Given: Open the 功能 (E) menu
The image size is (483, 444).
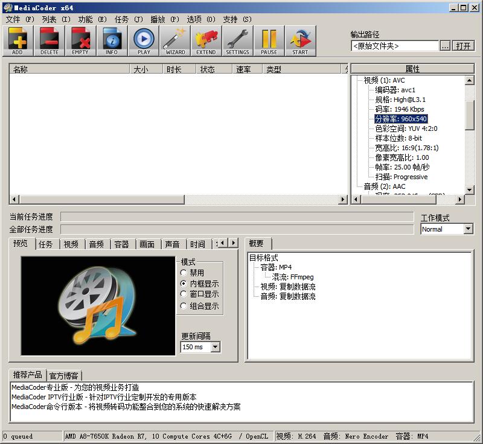Looking at the screenshot, I should pos(92,20).
